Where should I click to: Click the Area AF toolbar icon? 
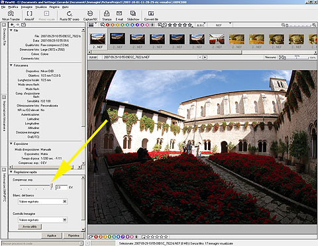(29, 16)
